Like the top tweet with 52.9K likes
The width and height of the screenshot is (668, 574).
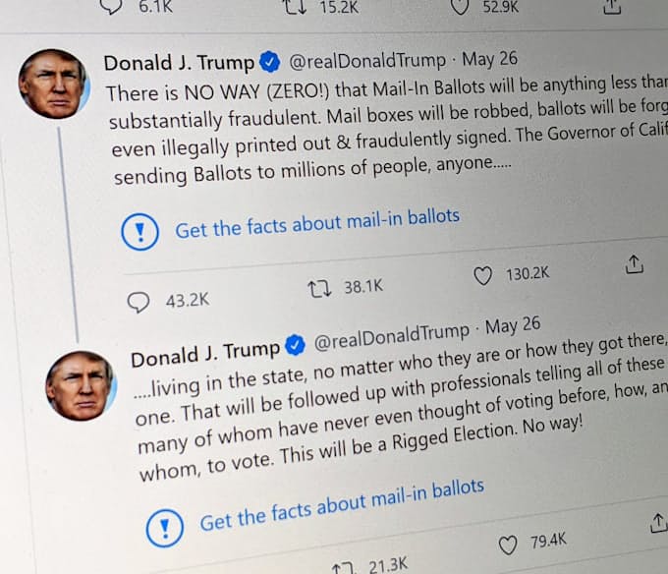(x=460, y=7)
